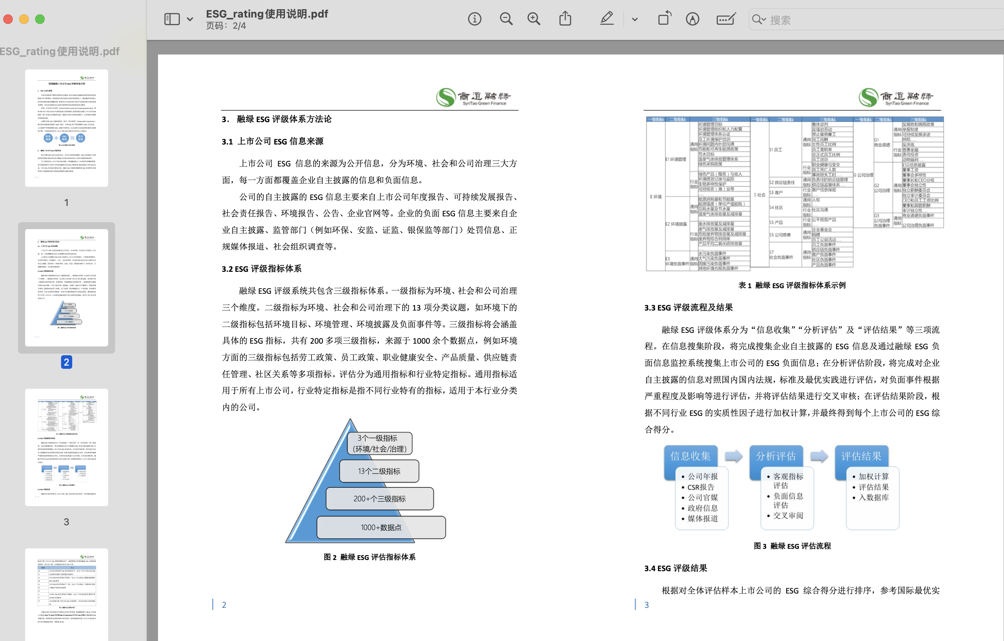Expand highlight color options arrow
This screenshot has height=641, width=1004.
click(x=634, y=19)
